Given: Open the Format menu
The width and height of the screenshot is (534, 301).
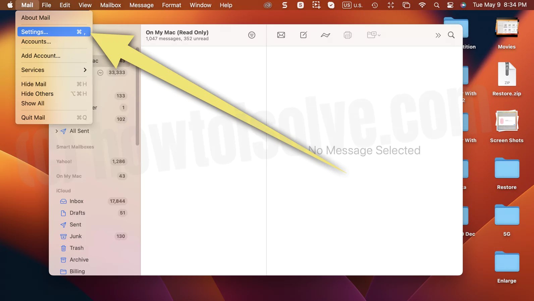Looking at the screenshot, I should click(171, 5).
